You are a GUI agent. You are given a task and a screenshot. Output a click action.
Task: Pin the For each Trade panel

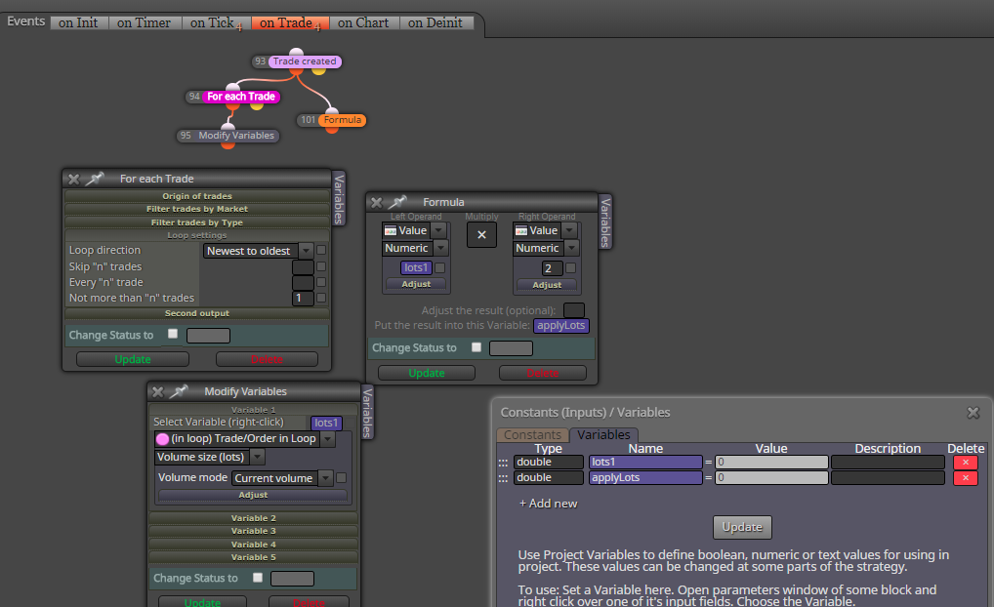point(95,179)
